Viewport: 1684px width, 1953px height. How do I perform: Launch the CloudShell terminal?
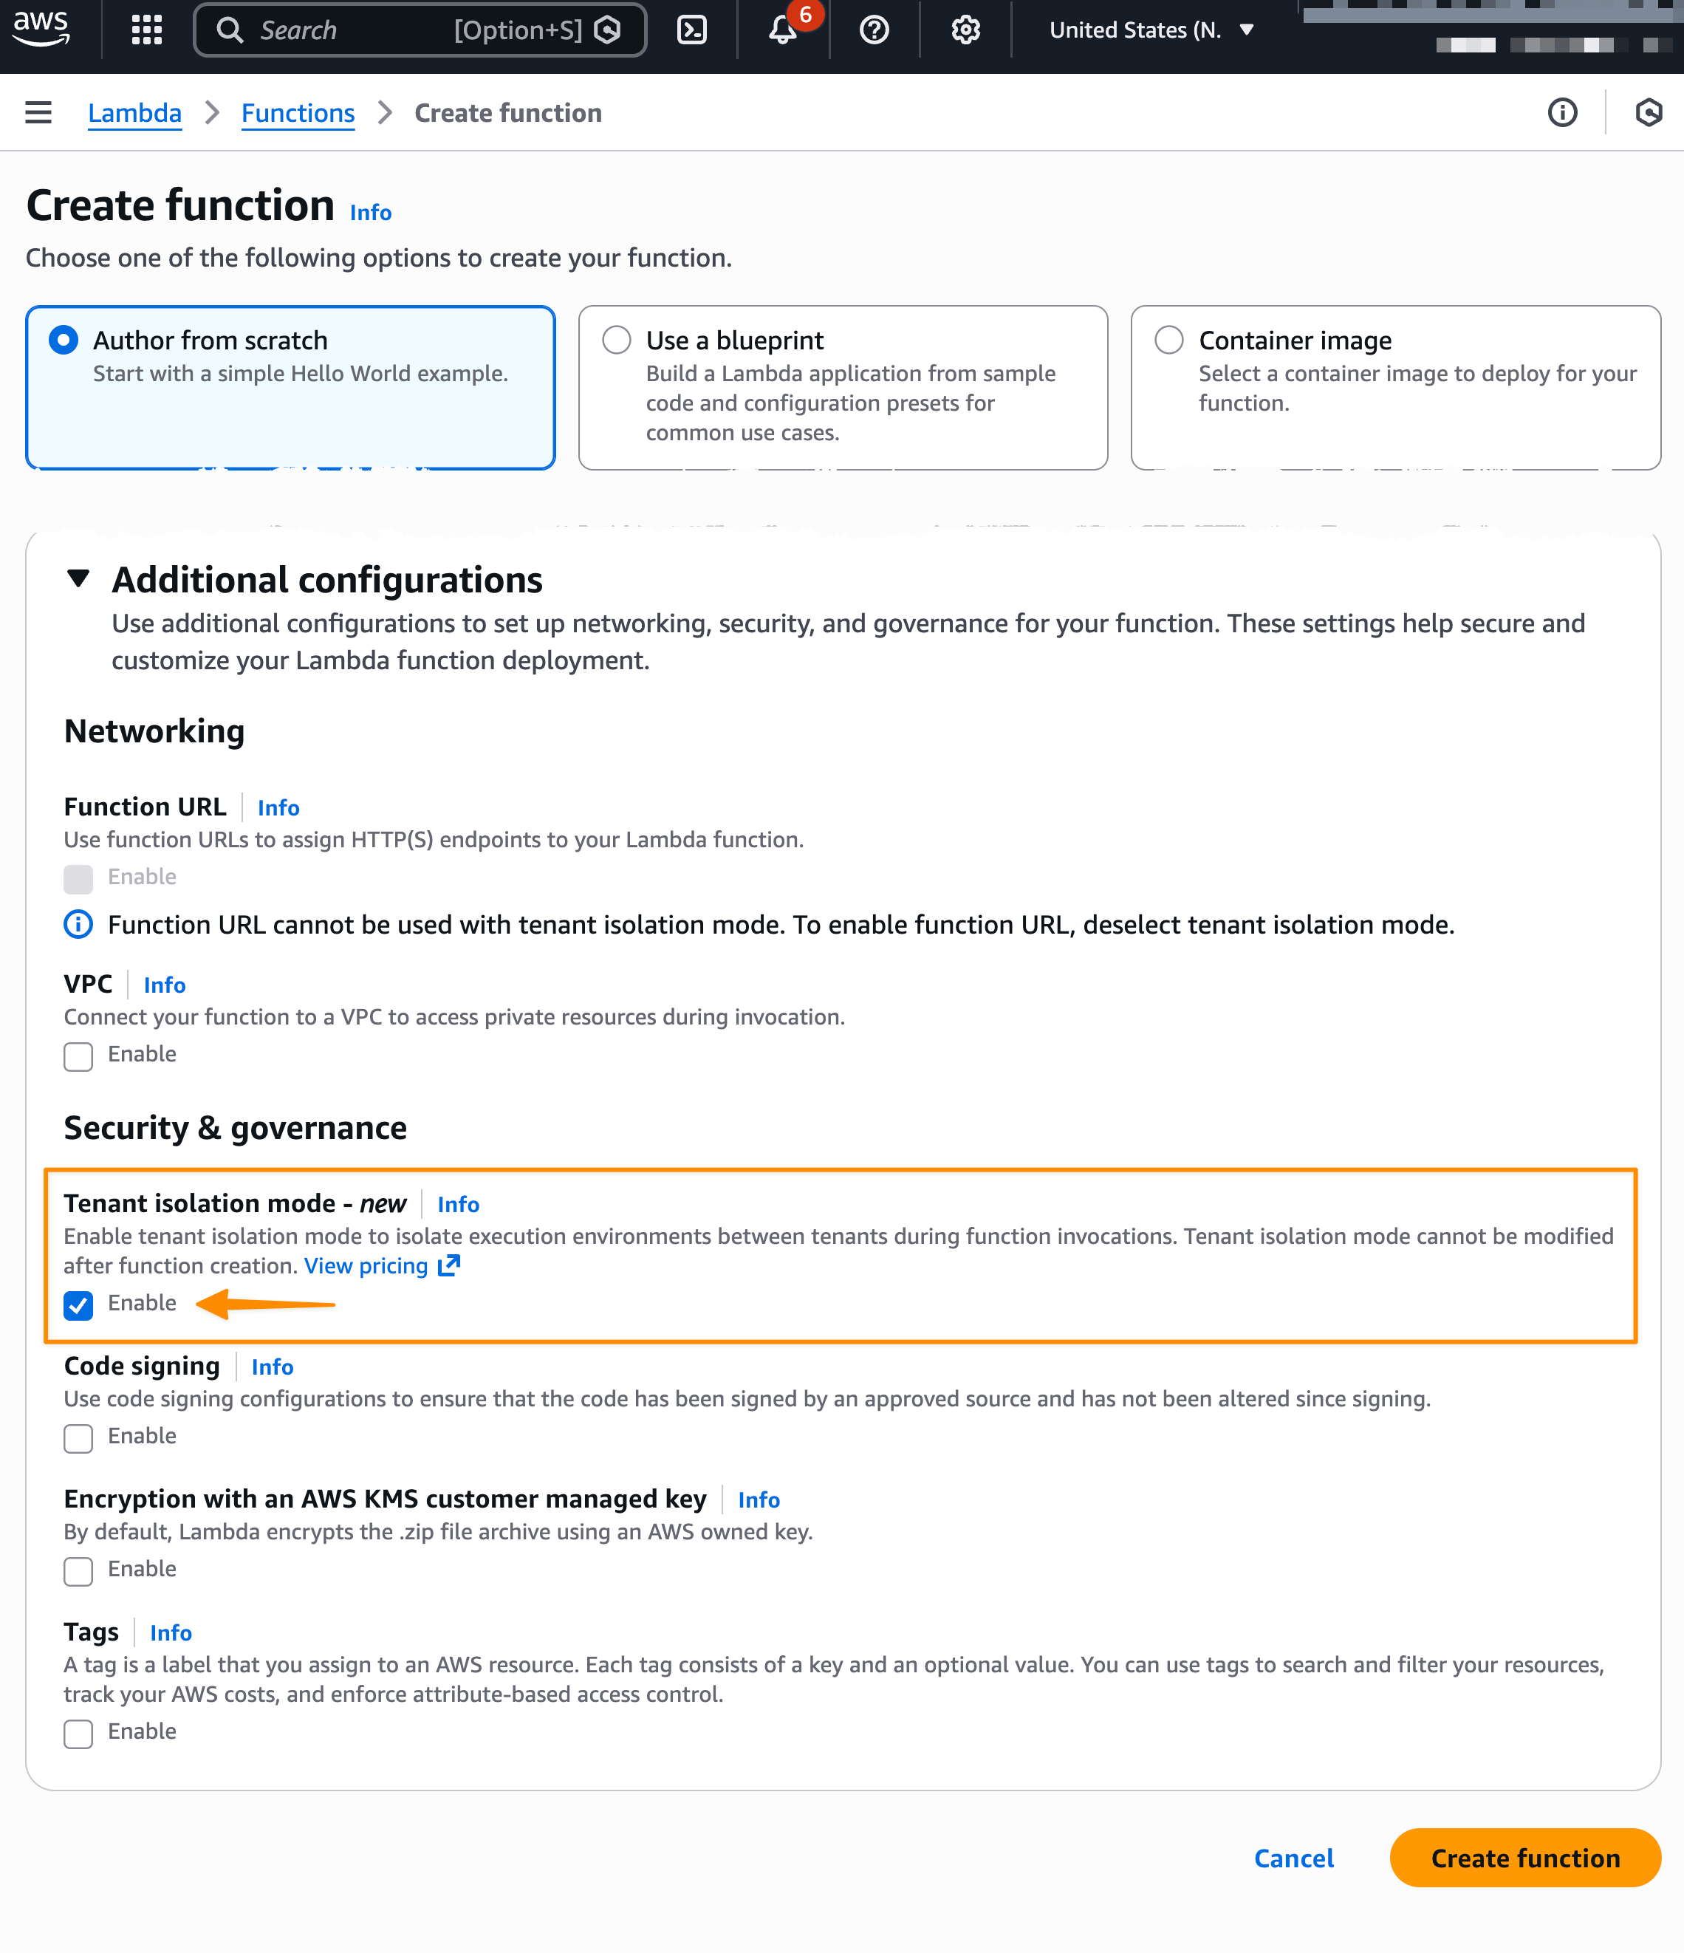click(693, 30)
